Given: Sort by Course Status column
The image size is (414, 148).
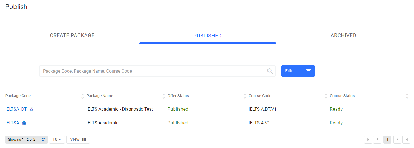Looking at the screenshot, I should click(x=407, y=96).
